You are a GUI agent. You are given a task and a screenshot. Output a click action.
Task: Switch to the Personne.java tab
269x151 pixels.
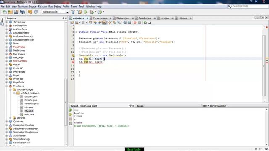(100, 18)
